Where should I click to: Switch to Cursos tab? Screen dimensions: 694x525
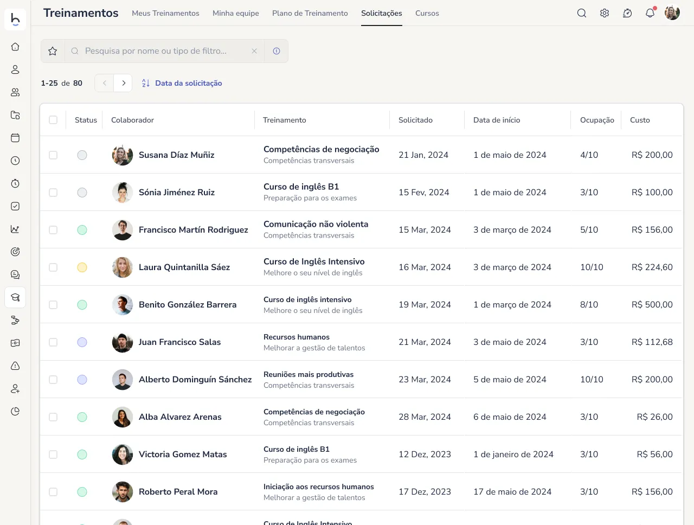[x=427, y=13]
